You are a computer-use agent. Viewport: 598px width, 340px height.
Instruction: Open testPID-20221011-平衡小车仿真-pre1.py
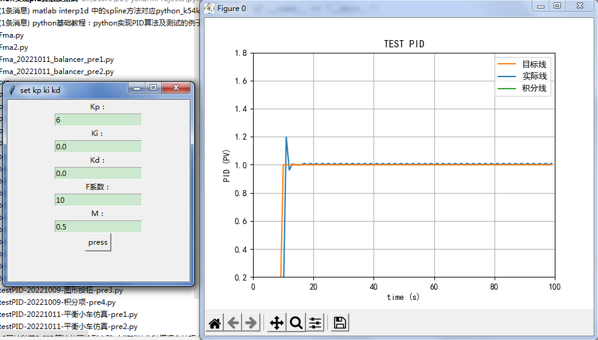point(68,314)
